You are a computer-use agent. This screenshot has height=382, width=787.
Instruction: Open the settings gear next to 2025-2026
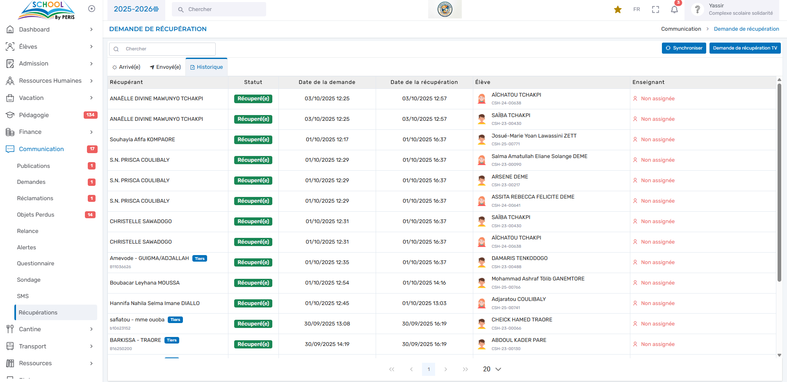click(156, 9)
